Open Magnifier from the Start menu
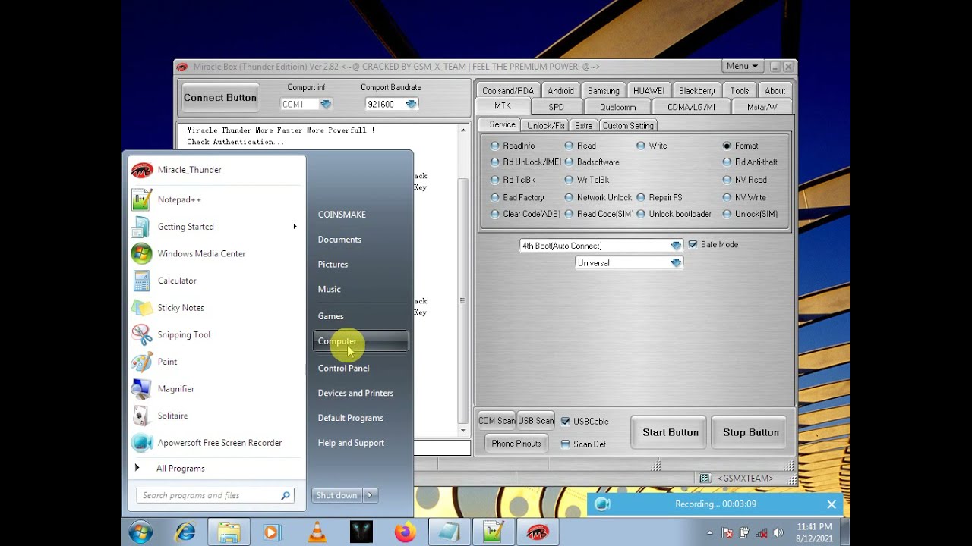This screenshot has width=972, height=546. tap(216, 389)
